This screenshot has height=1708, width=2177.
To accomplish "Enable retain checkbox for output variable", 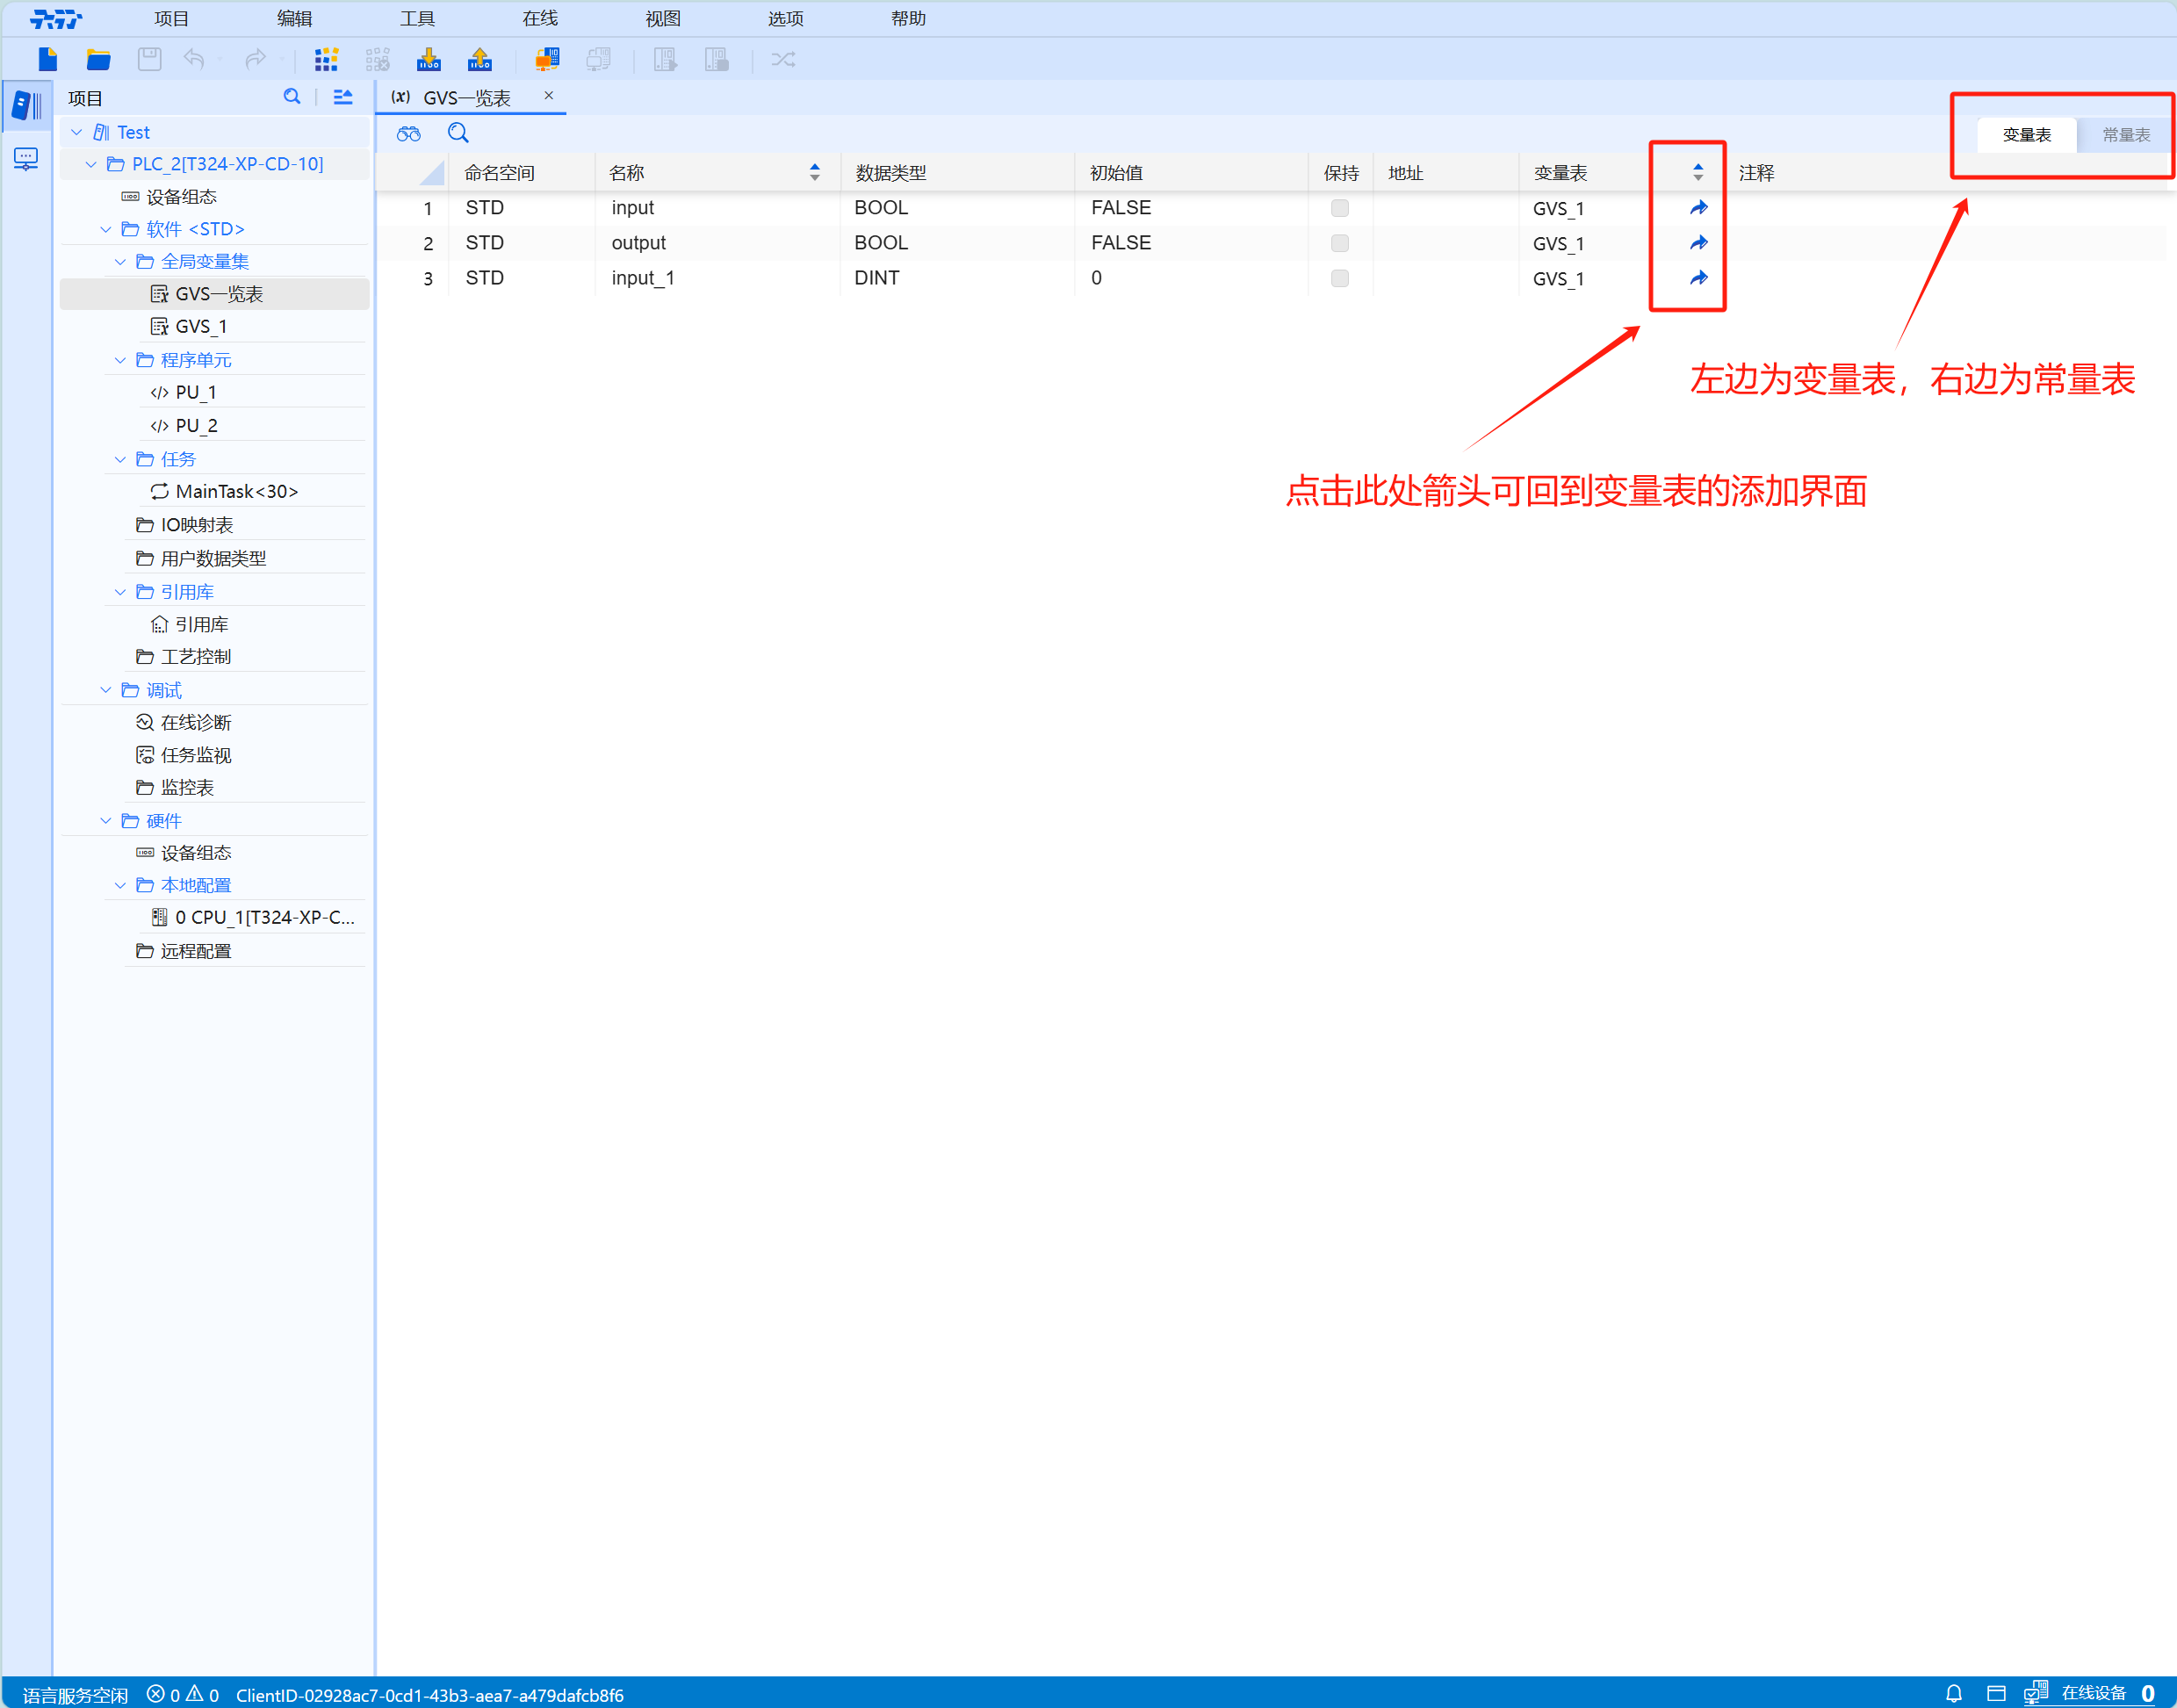I will click(1339, 243).
